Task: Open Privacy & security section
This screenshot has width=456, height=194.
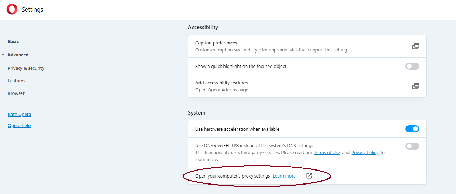Action: click(26, 68)
